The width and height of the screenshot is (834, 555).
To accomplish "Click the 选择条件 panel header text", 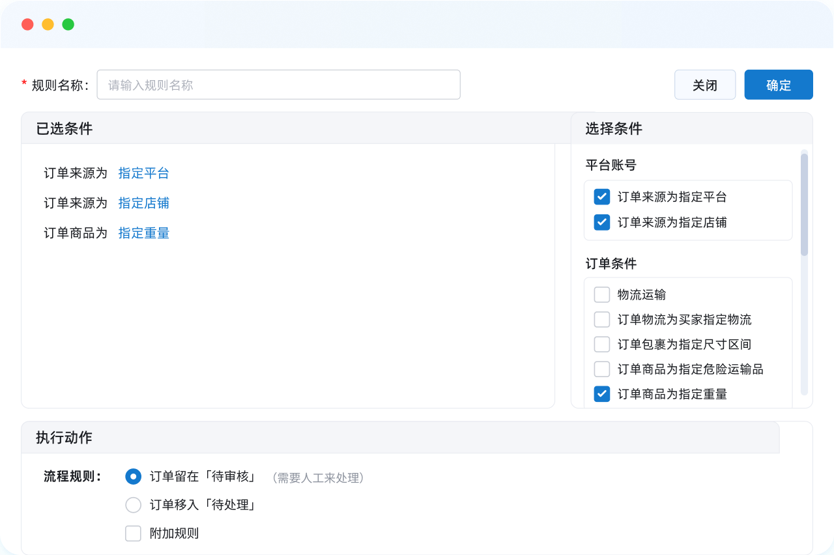I will [x=614, y=129].
